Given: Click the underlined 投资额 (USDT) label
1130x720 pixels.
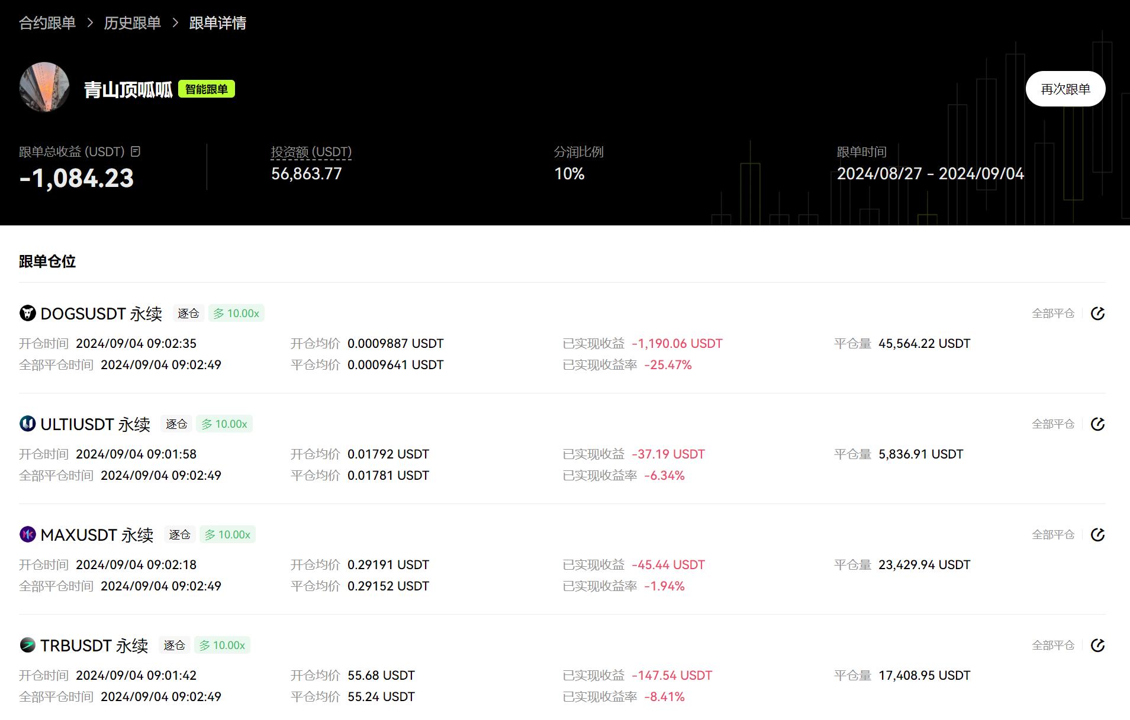Looking at the screenshot, I should coord(311,152).
